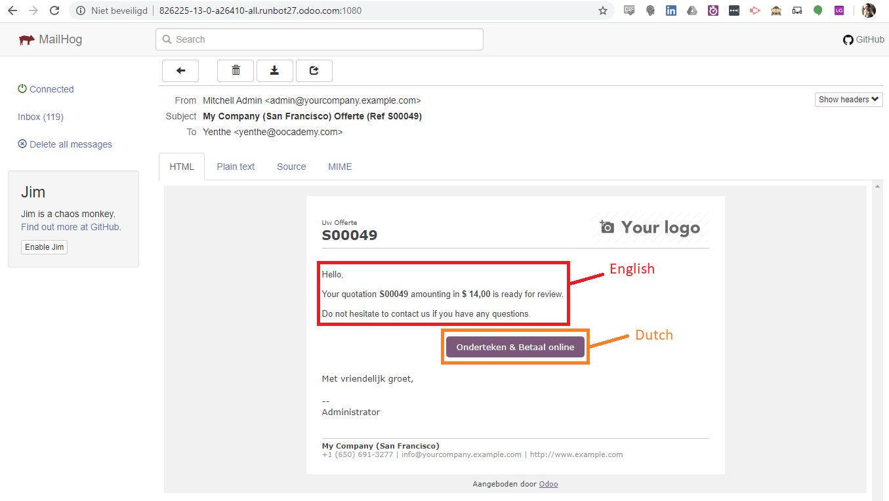Click inside the Search field
Image resolution: width=889 pixels, height=501 pixels.
[319, 39]
